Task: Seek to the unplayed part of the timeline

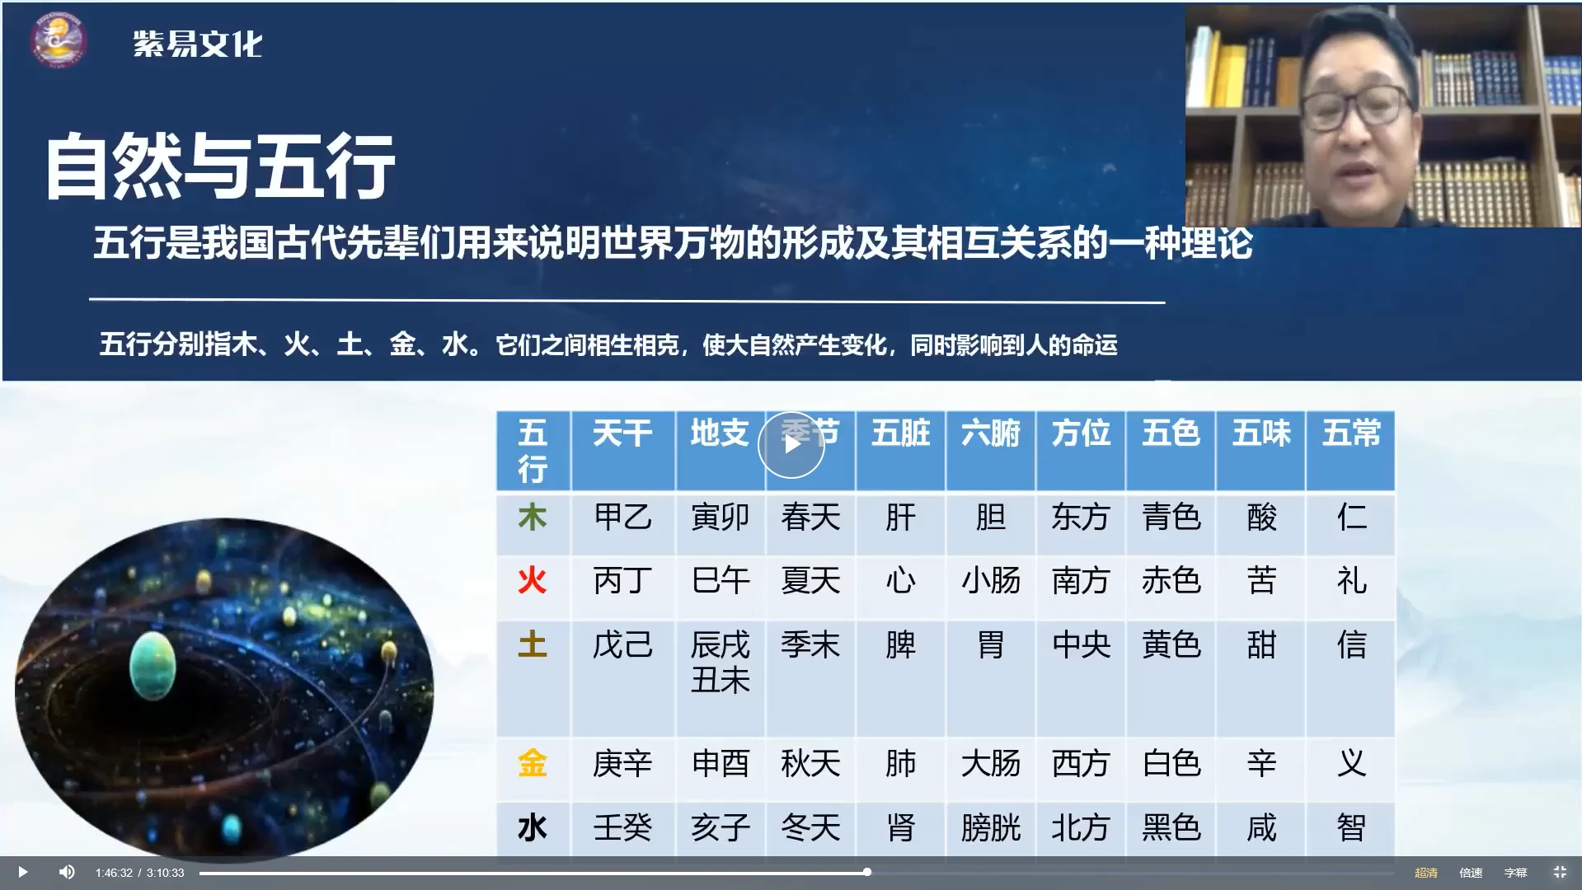Action: pos(1129,872)
